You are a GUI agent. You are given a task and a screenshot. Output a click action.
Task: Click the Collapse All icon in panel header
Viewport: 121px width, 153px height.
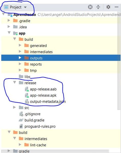tap(98, 7)
